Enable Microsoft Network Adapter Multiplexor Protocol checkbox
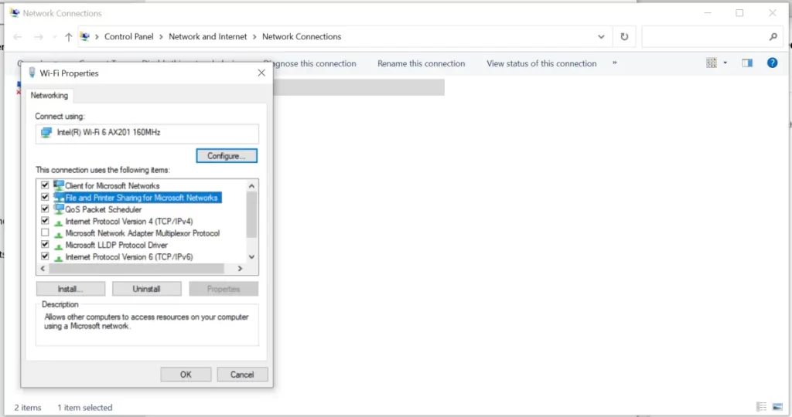 pos(45,232)
